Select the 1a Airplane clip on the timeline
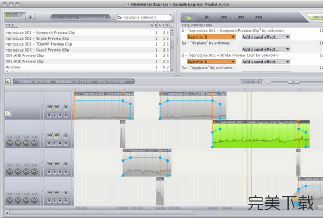Screen dimensions: 323x218 click(123, 134)
